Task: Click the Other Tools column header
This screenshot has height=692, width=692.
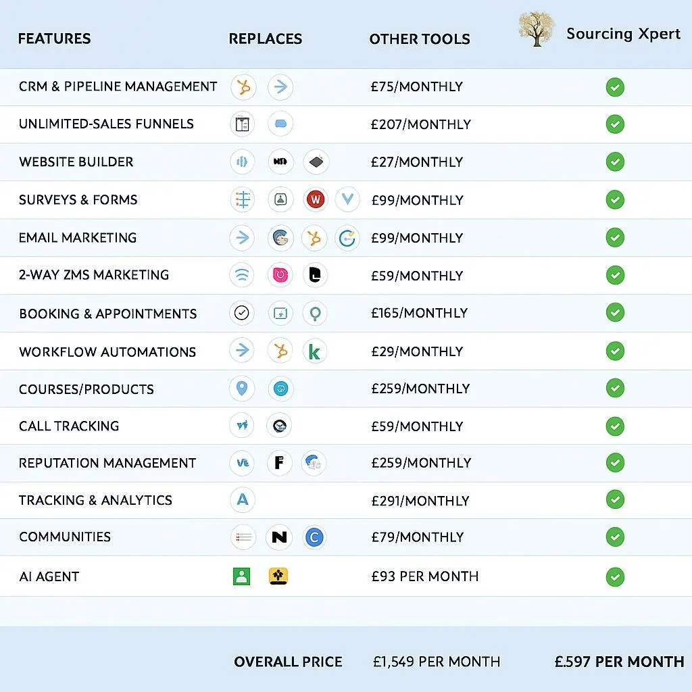Action: 420,39
